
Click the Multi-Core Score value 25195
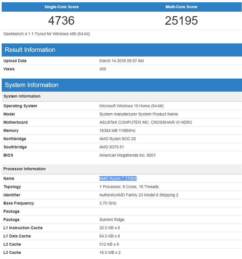tap(181, 21)
